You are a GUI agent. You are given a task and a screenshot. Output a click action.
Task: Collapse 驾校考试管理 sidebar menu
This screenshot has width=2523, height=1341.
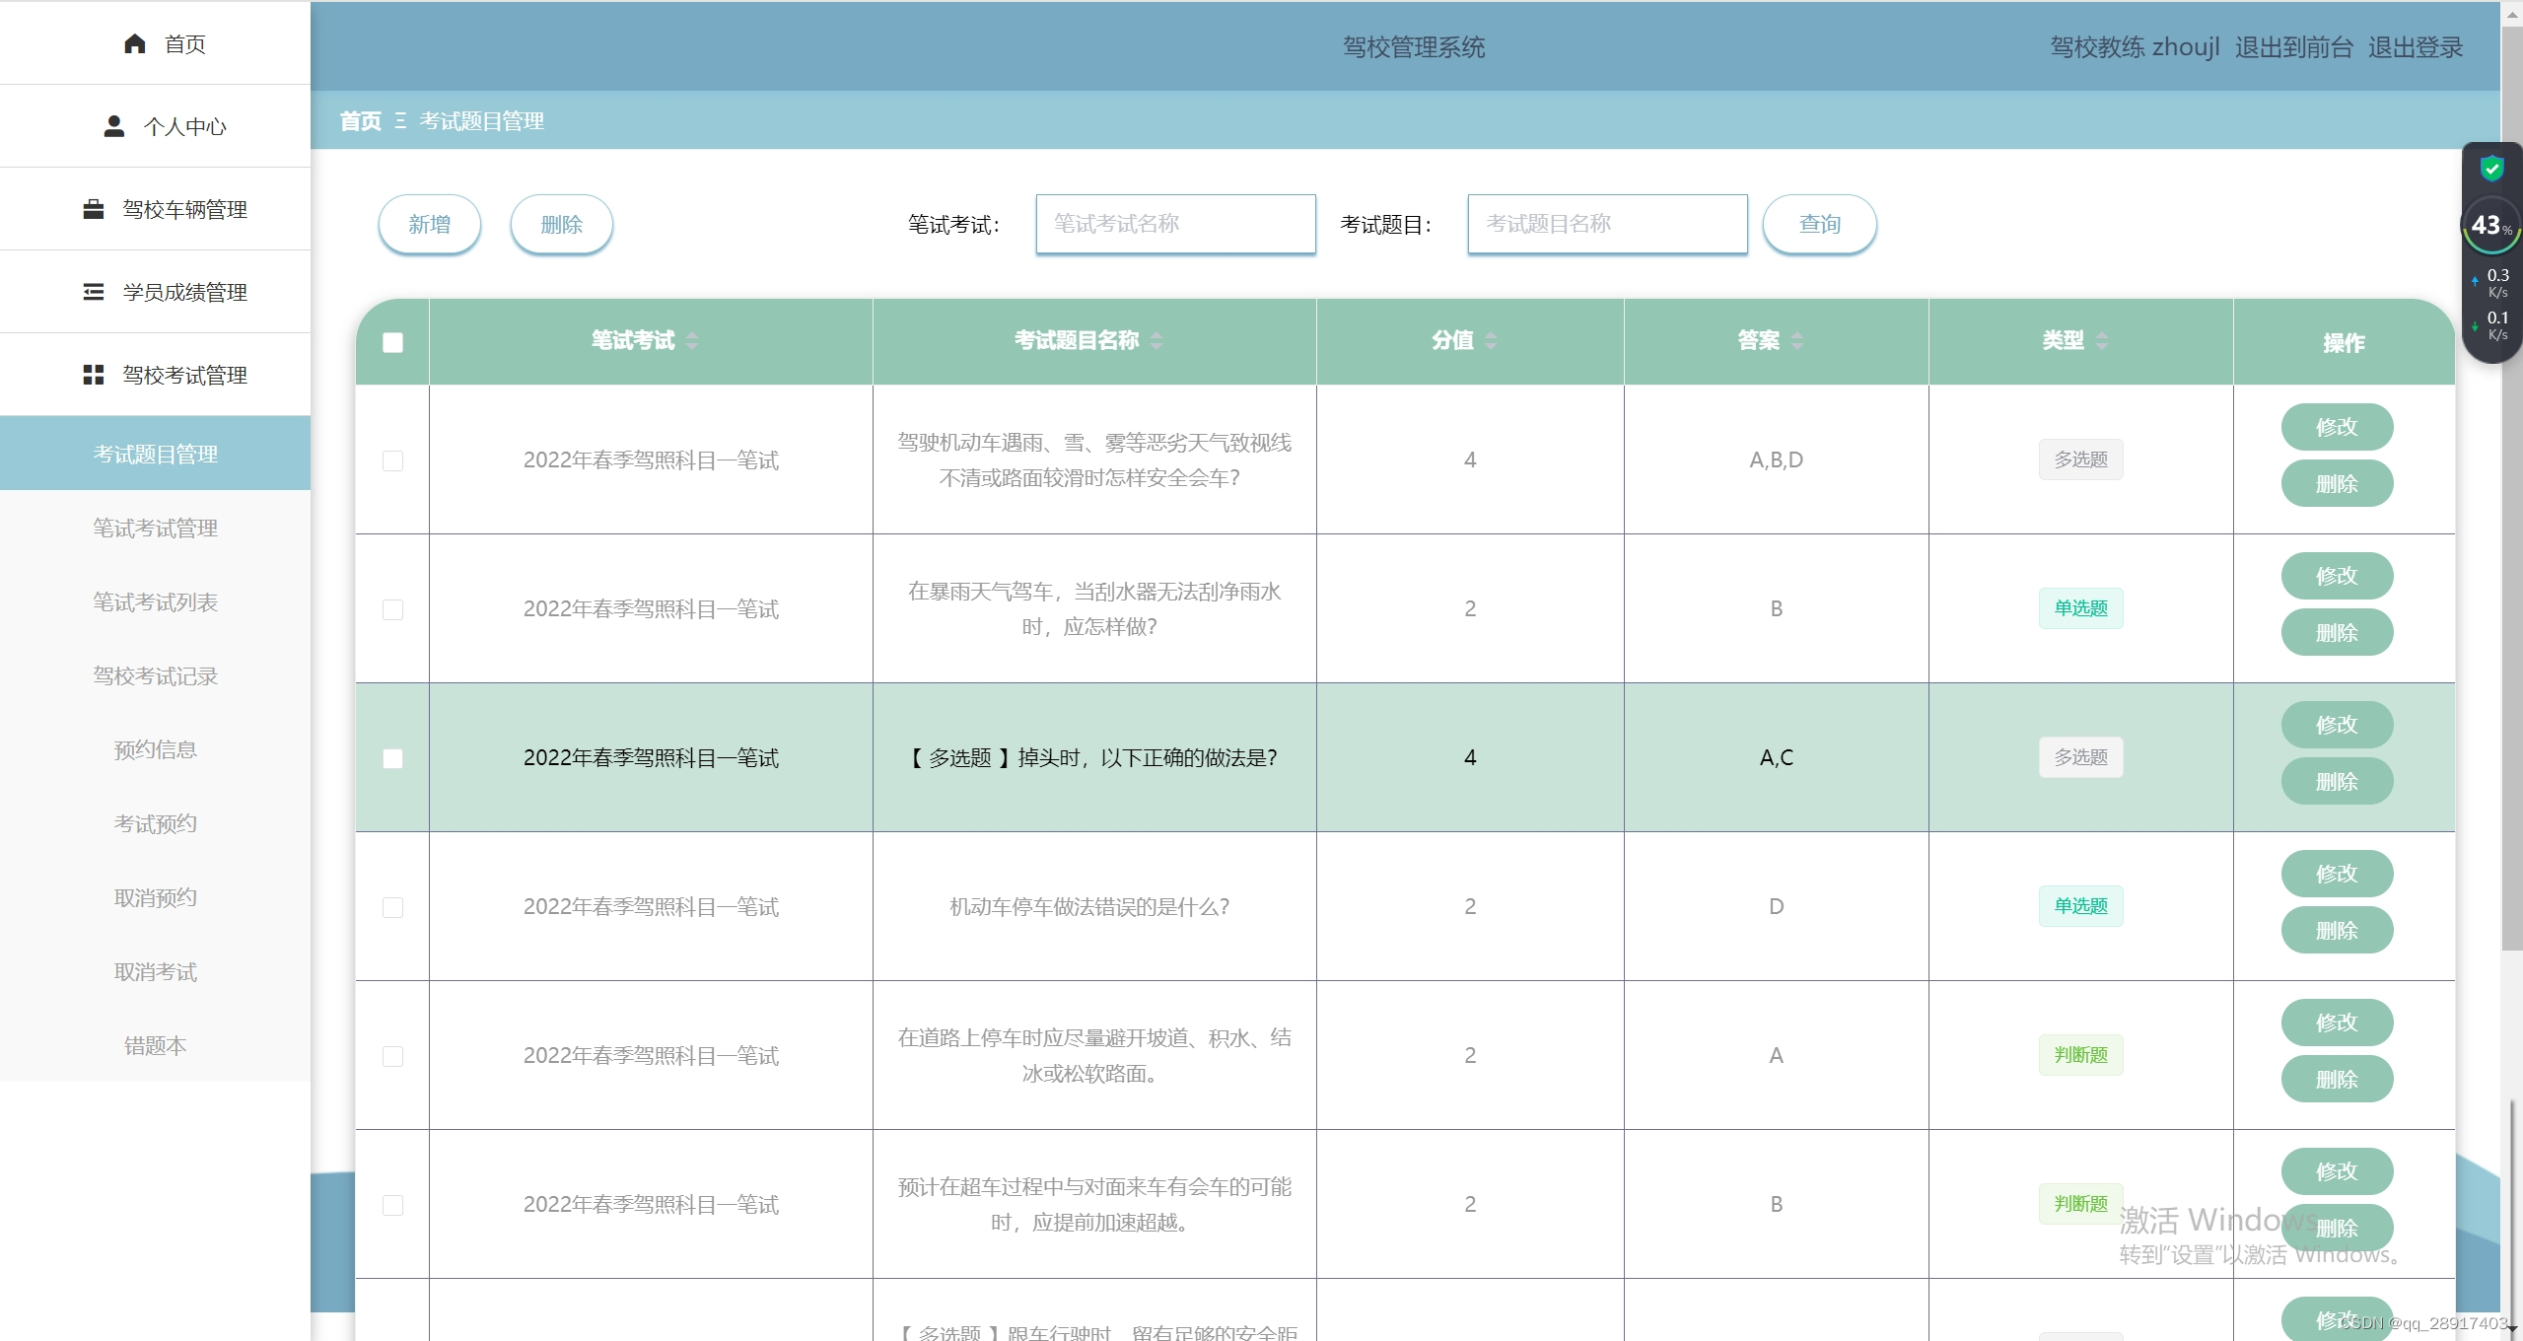[x=155, y=376]
